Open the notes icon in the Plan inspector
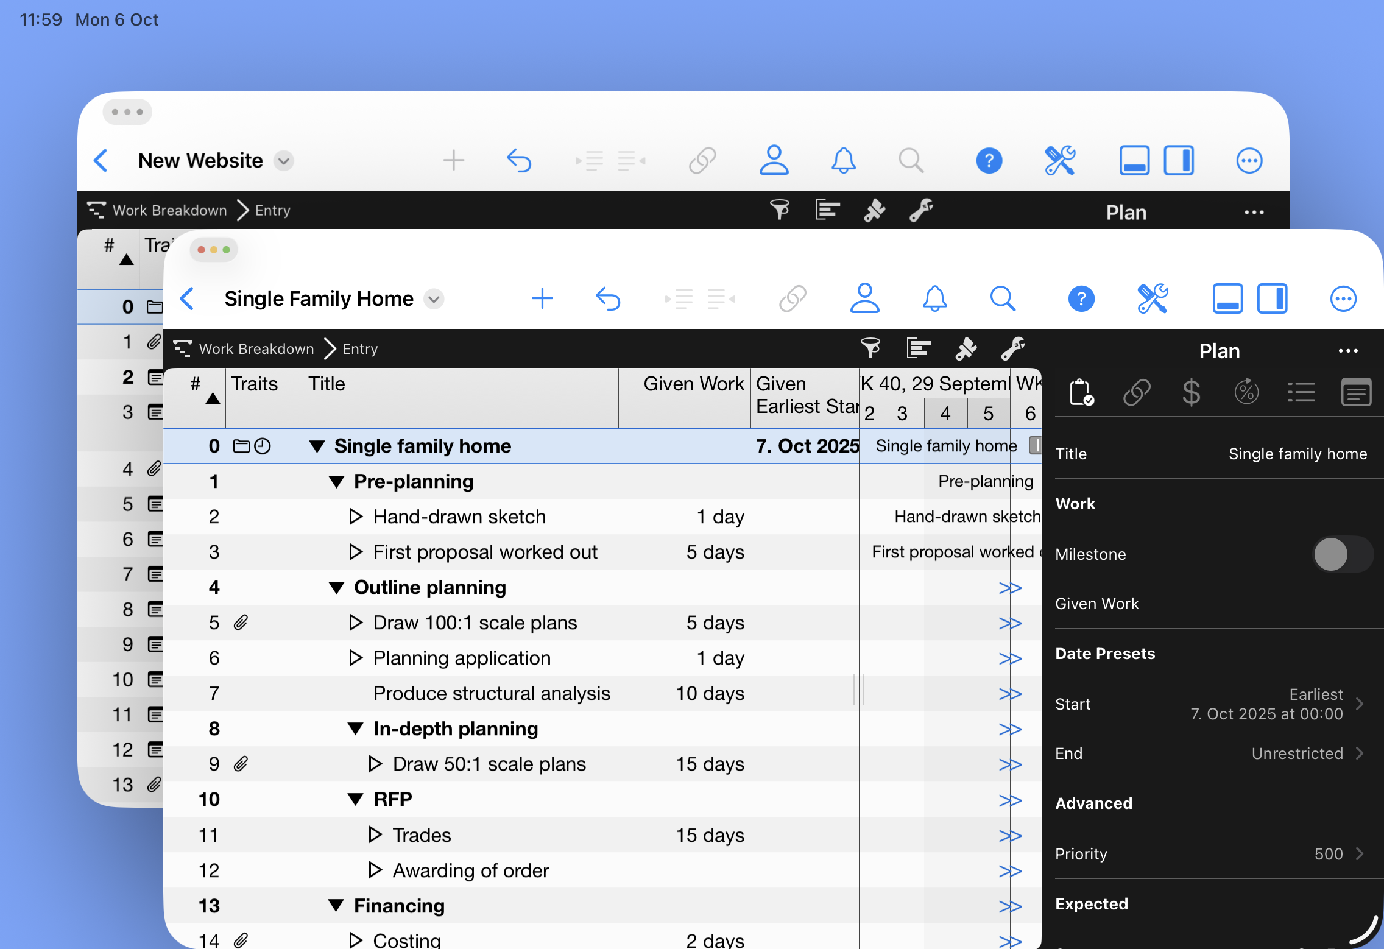Screen dimensions: 1384x949 [1356, 392]
